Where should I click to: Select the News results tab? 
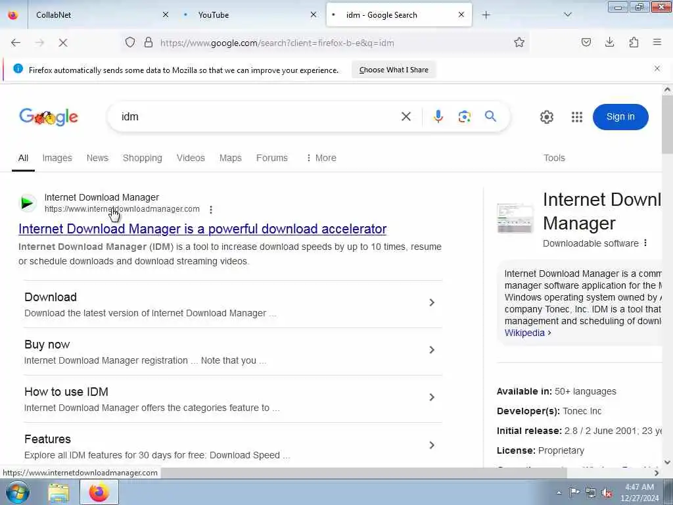(x=97, y=158)
